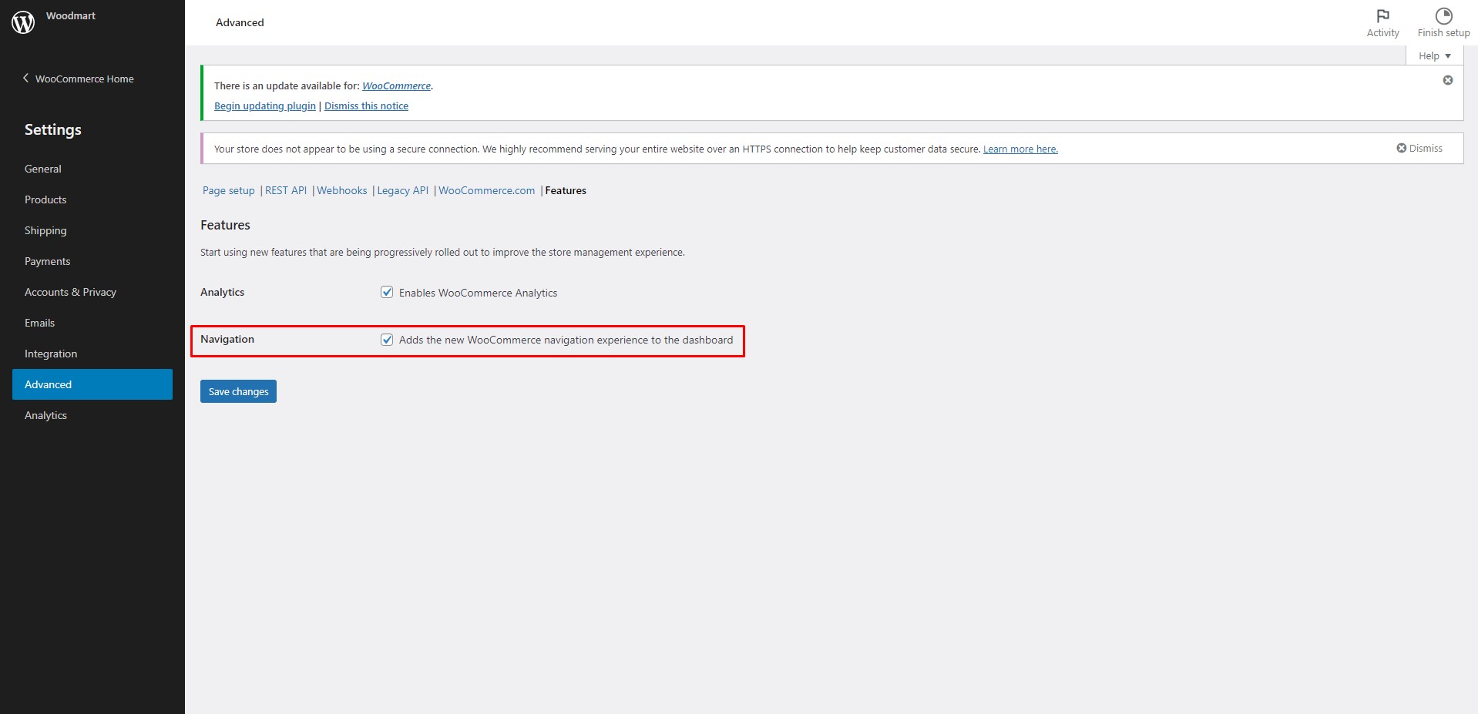
Task: Close the WooCommerce update notice
Action: (x=1448, y=80)
